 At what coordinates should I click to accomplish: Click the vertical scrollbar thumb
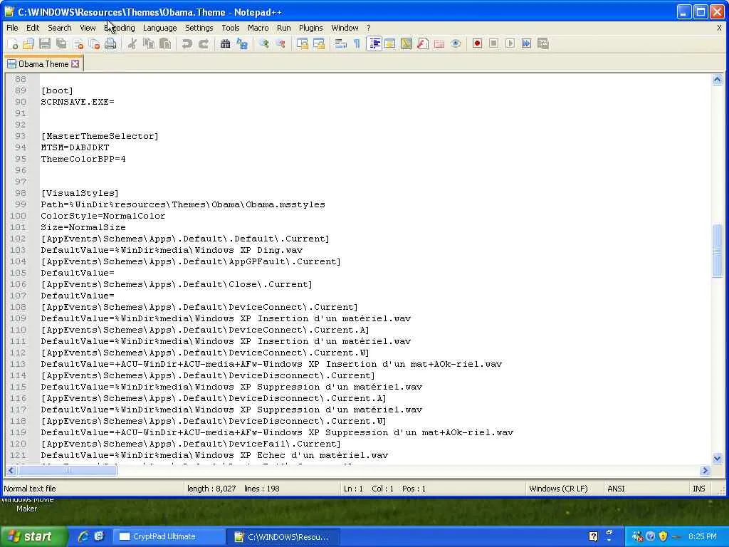click(x=717, y=251)
